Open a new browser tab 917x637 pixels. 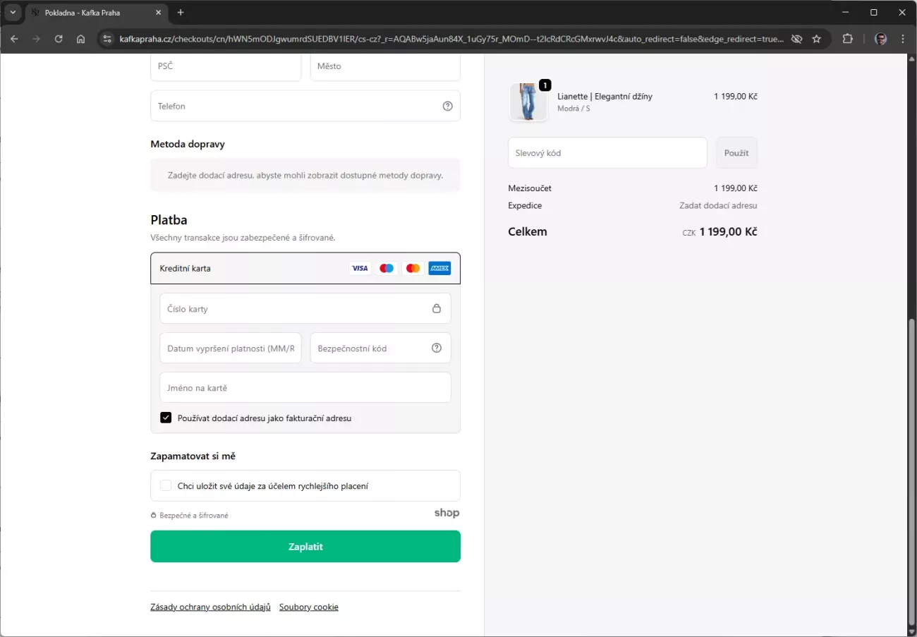click(181, 13)
